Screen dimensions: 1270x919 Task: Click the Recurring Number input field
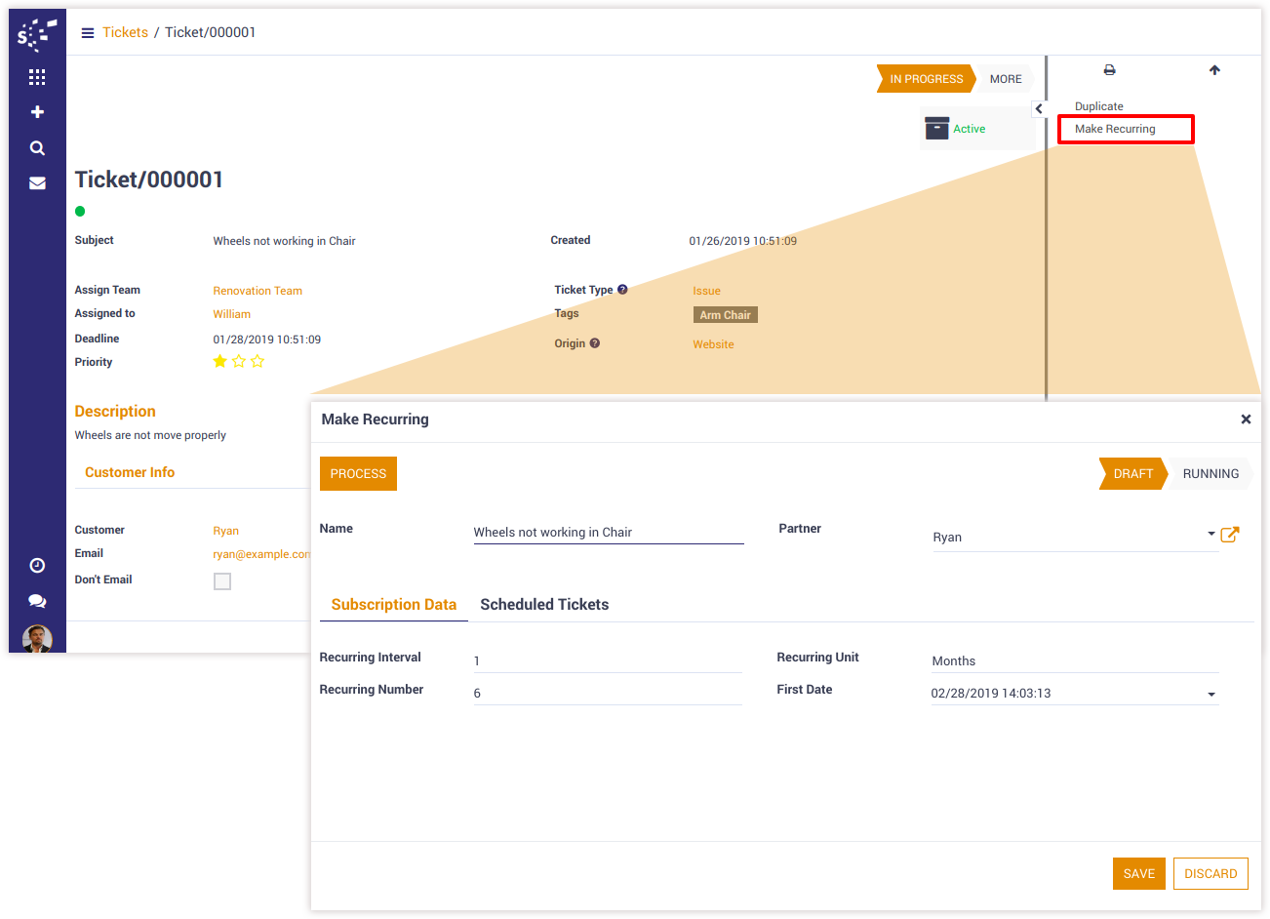(607, 693)
